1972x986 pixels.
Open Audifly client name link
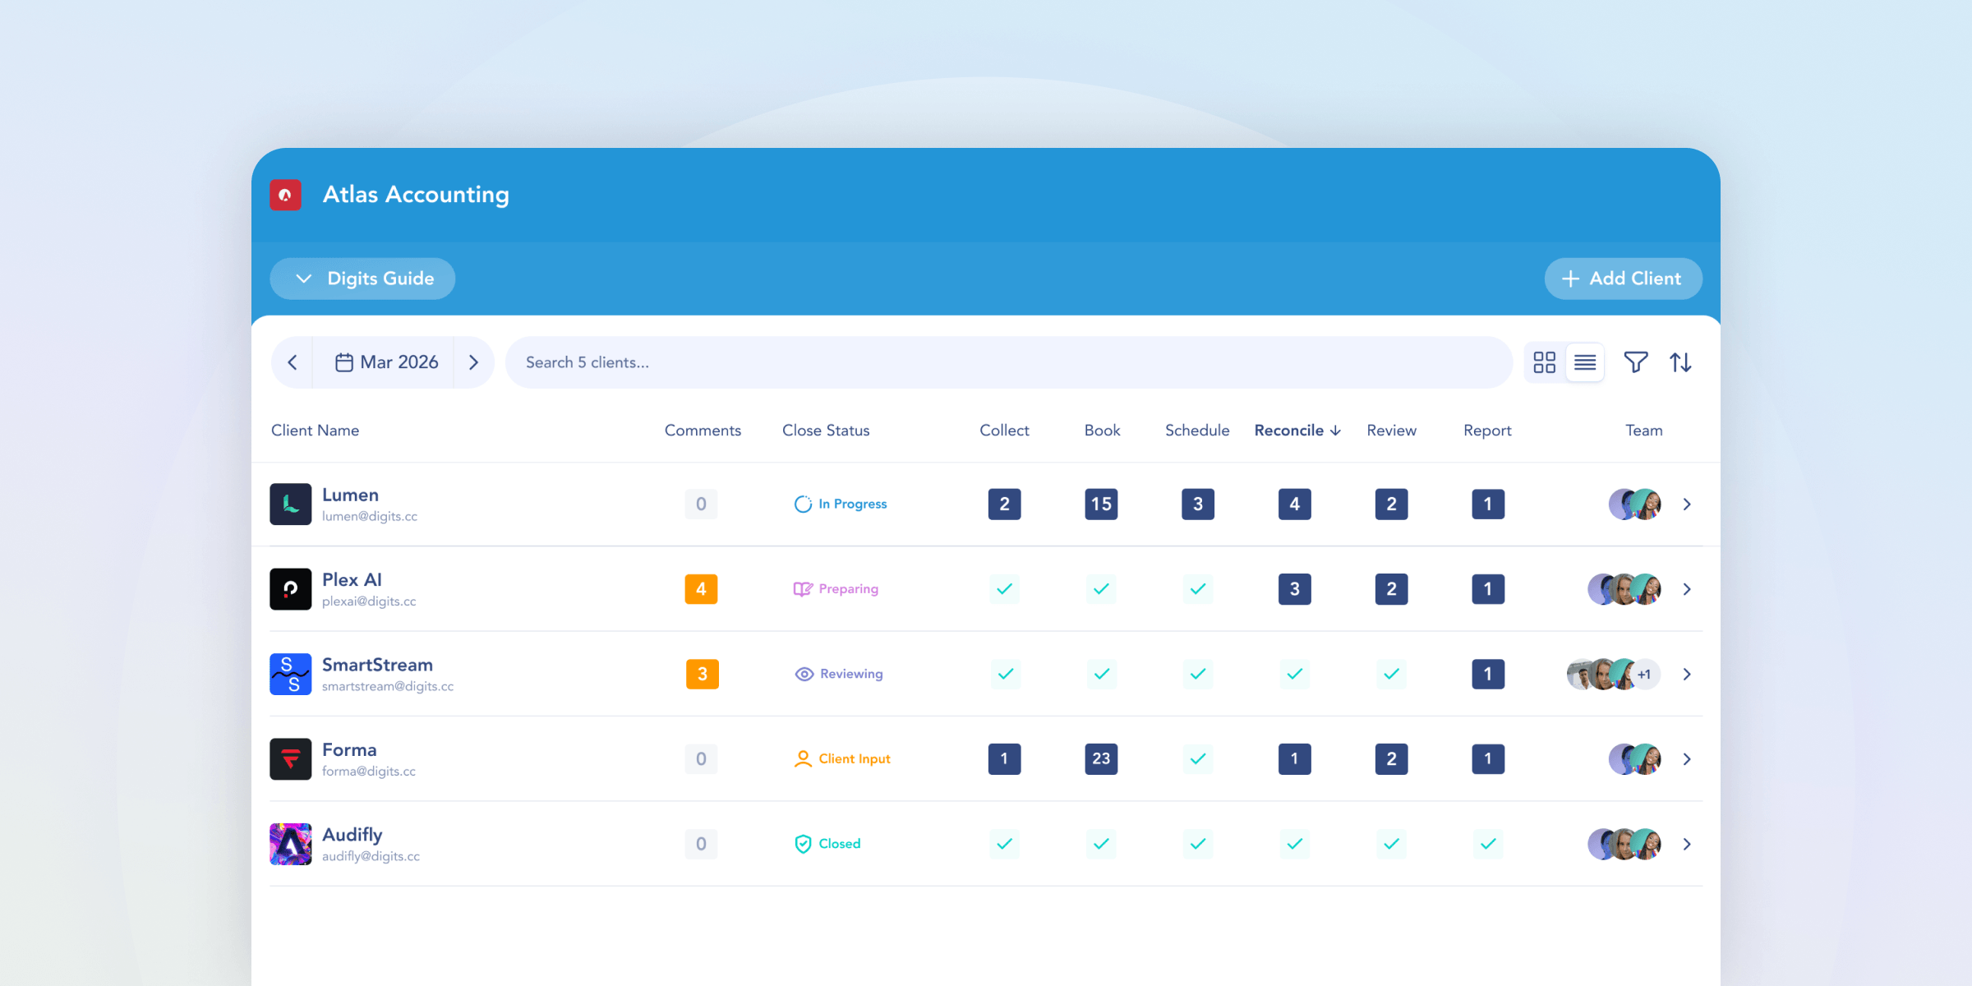coord(352,835)
